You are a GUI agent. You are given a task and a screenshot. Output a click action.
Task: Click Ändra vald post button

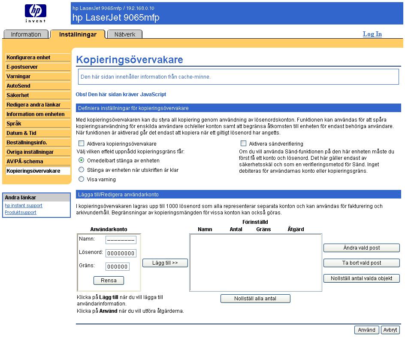[362, 248]
